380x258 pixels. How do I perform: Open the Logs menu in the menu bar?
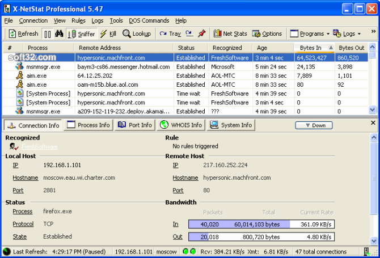pyautogui.click(x=98, y=20)
